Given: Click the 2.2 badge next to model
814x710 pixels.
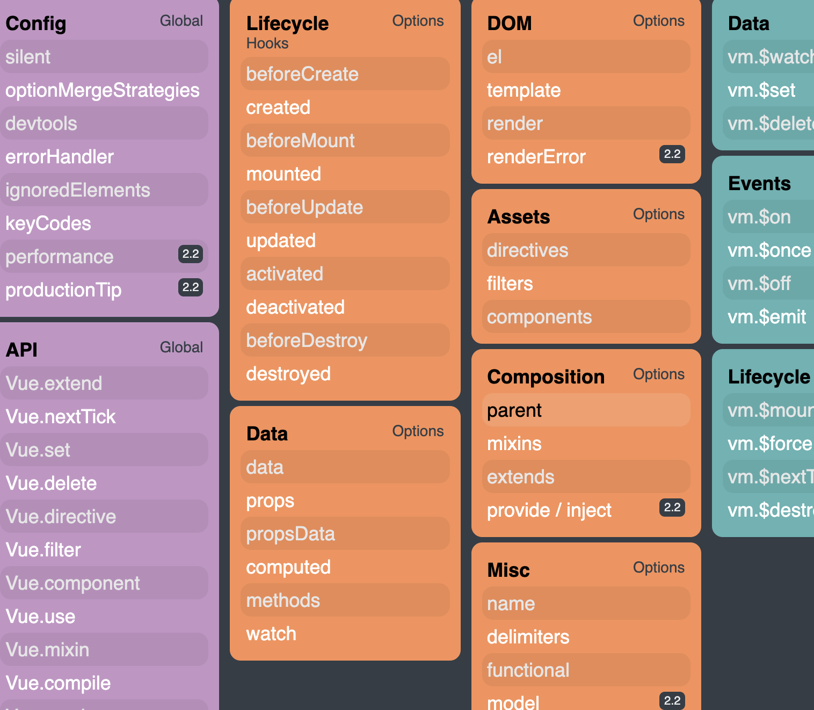Looking at the screenshot, I should click(672, 700).
